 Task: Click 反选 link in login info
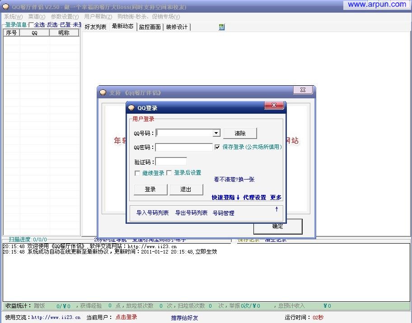[52, 25]
